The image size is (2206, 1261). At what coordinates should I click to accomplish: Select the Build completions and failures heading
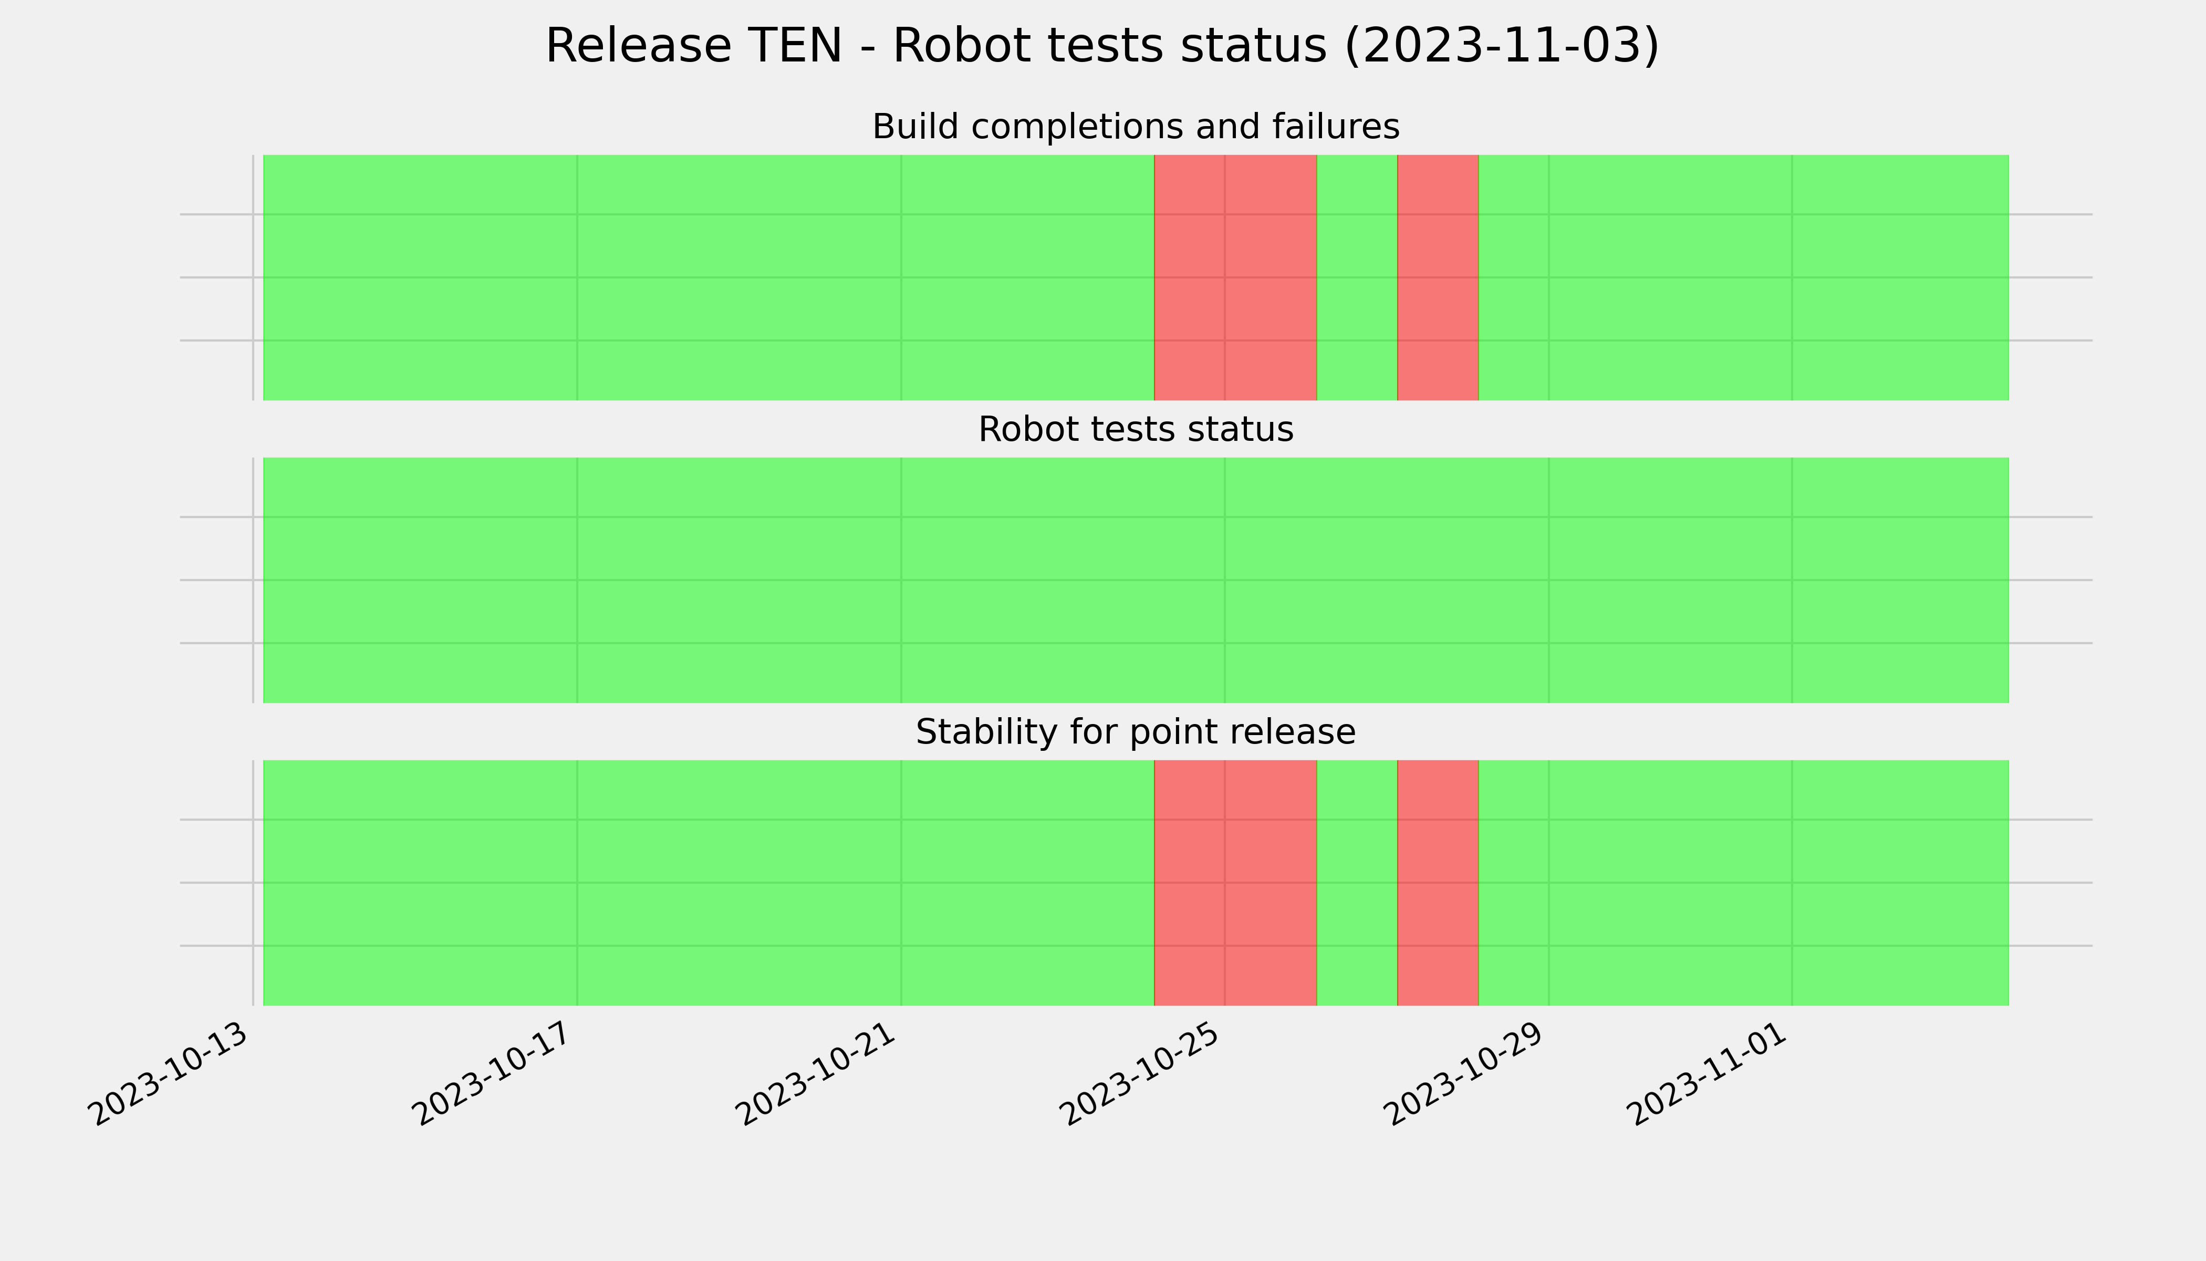[1135, 127]
